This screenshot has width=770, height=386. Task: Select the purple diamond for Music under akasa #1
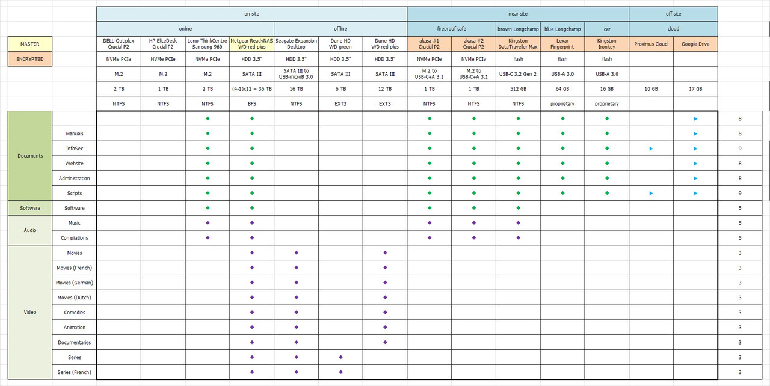pyautogui.click(x=430, y=223)
